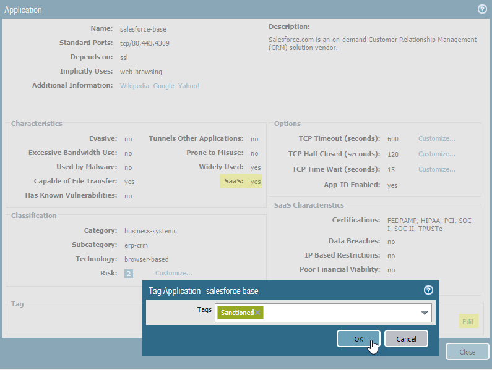Click Has Known Vulnerabilities no value
The width and height of the screenshot is (492, 370).
(128, 196)
